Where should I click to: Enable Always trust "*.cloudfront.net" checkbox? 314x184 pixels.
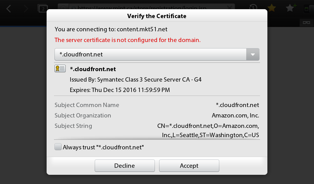(x=58, y=147)
